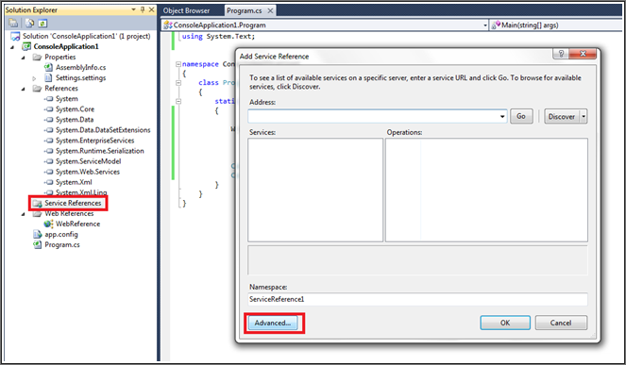The width and height of the screenshot is (626, 365).
Task: Collapse the References folder
Action: [x=24, y=89]
